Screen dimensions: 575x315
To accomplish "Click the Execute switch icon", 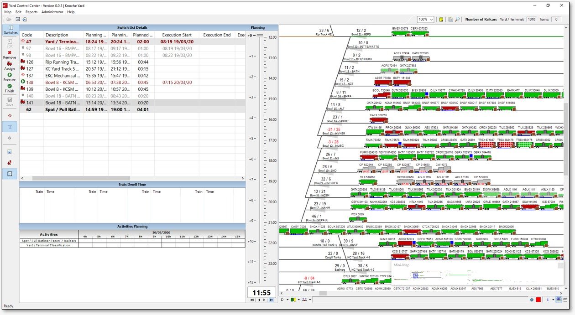I will 10,77.
